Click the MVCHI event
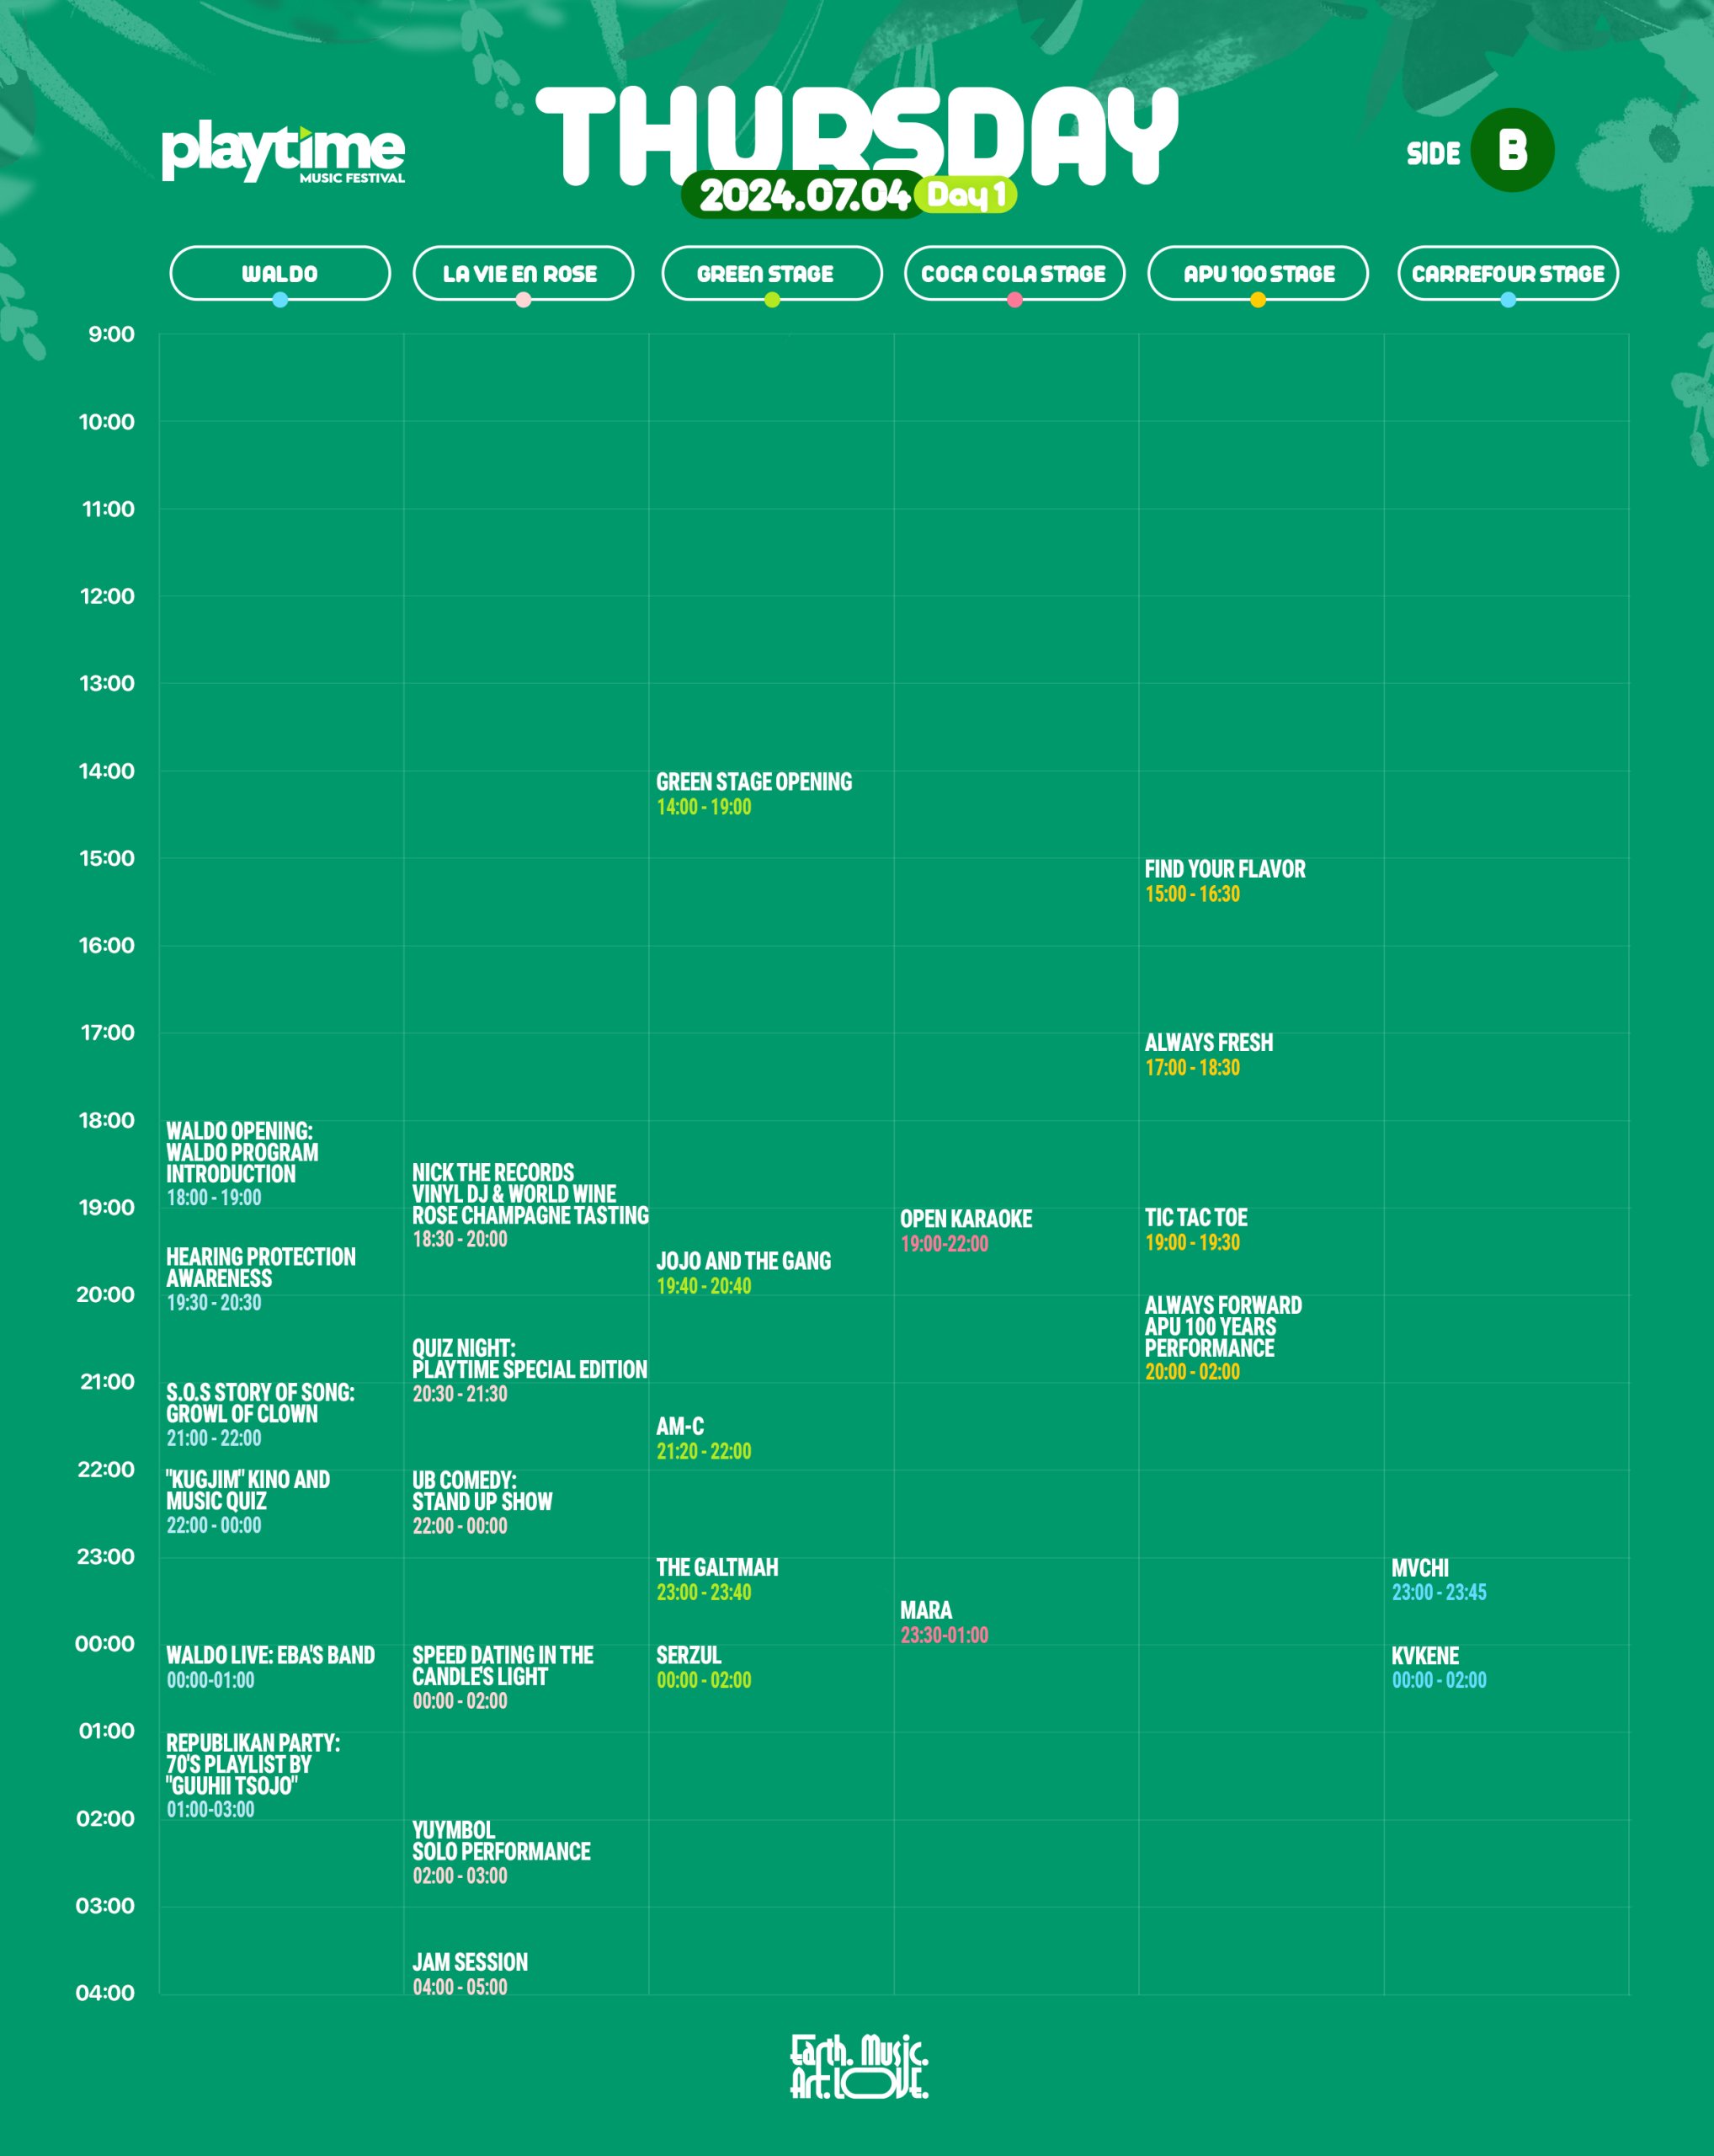1714x2156 pixels. pos(1440,1580)
